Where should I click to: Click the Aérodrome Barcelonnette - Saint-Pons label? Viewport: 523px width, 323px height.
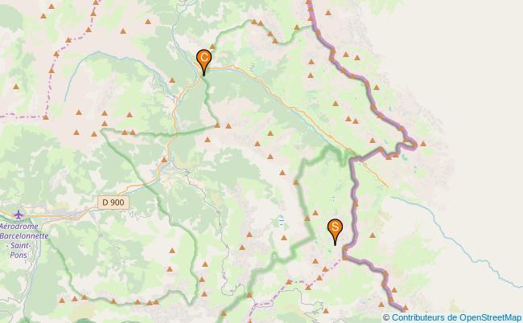coord(24,240)
